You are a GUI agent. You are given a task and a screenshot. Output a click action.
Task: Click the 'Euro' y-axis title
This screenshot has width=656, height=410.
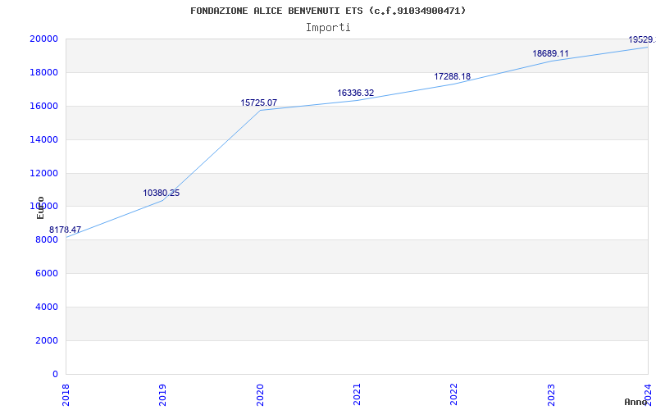[40, 207]
